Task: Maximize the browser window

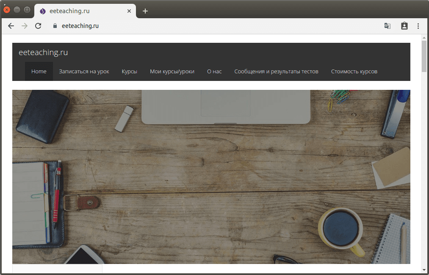Action: click(x=27, y=10)
